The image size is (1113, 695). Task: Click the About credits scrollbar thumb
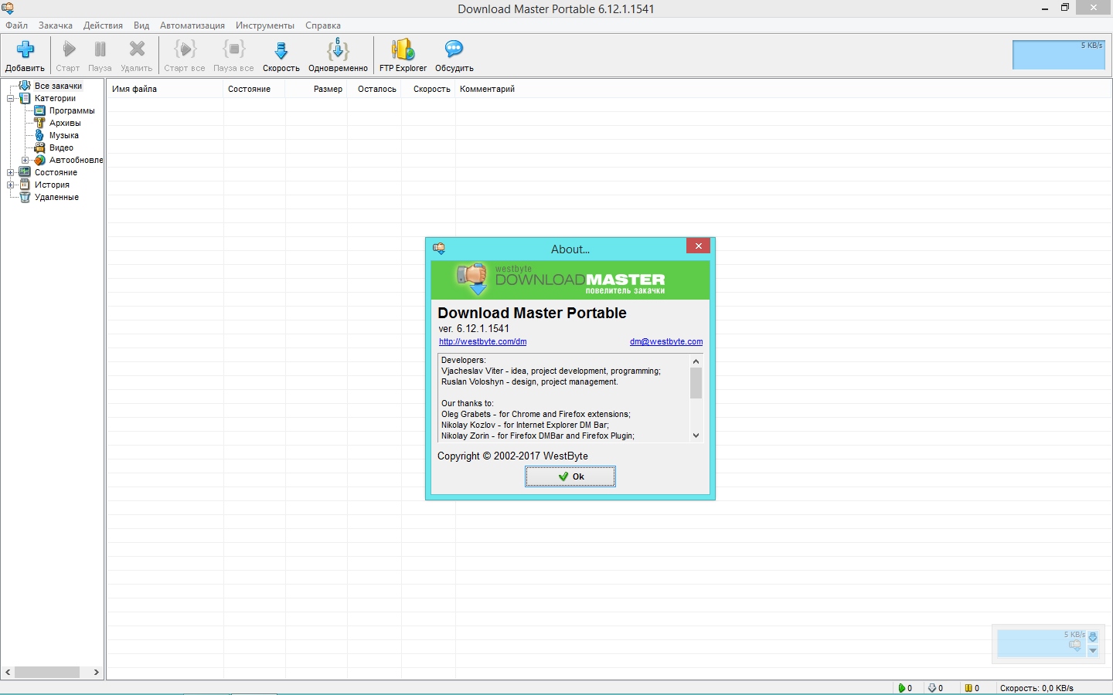click(x=696, y=383)
